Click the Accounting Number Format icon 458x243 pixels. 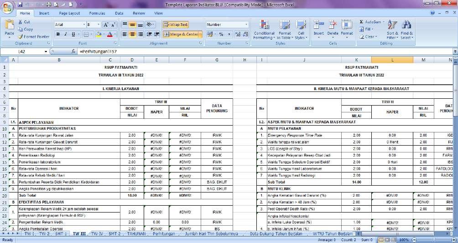click(x=210, y=35)
